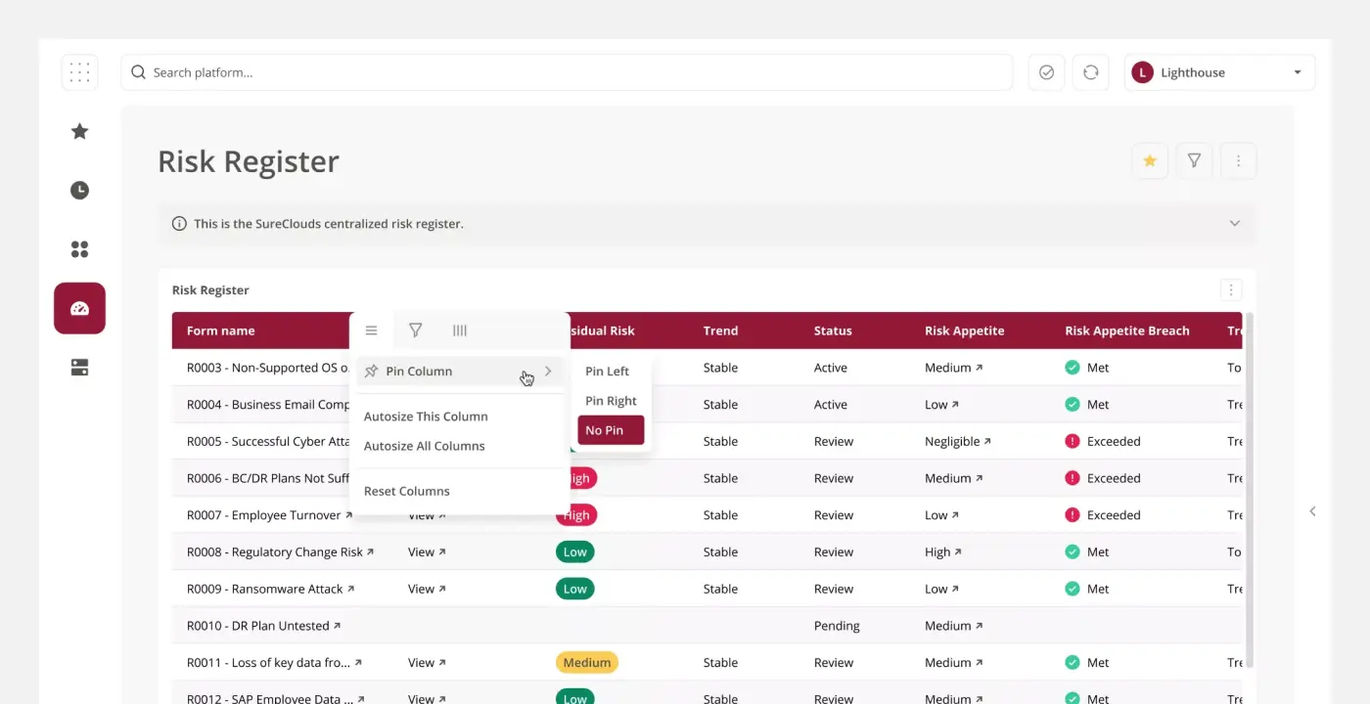This screenshot has height=704, width=1370.
Task: Expand the SureClouds info banner chevron
Action: pos(1234,224)
